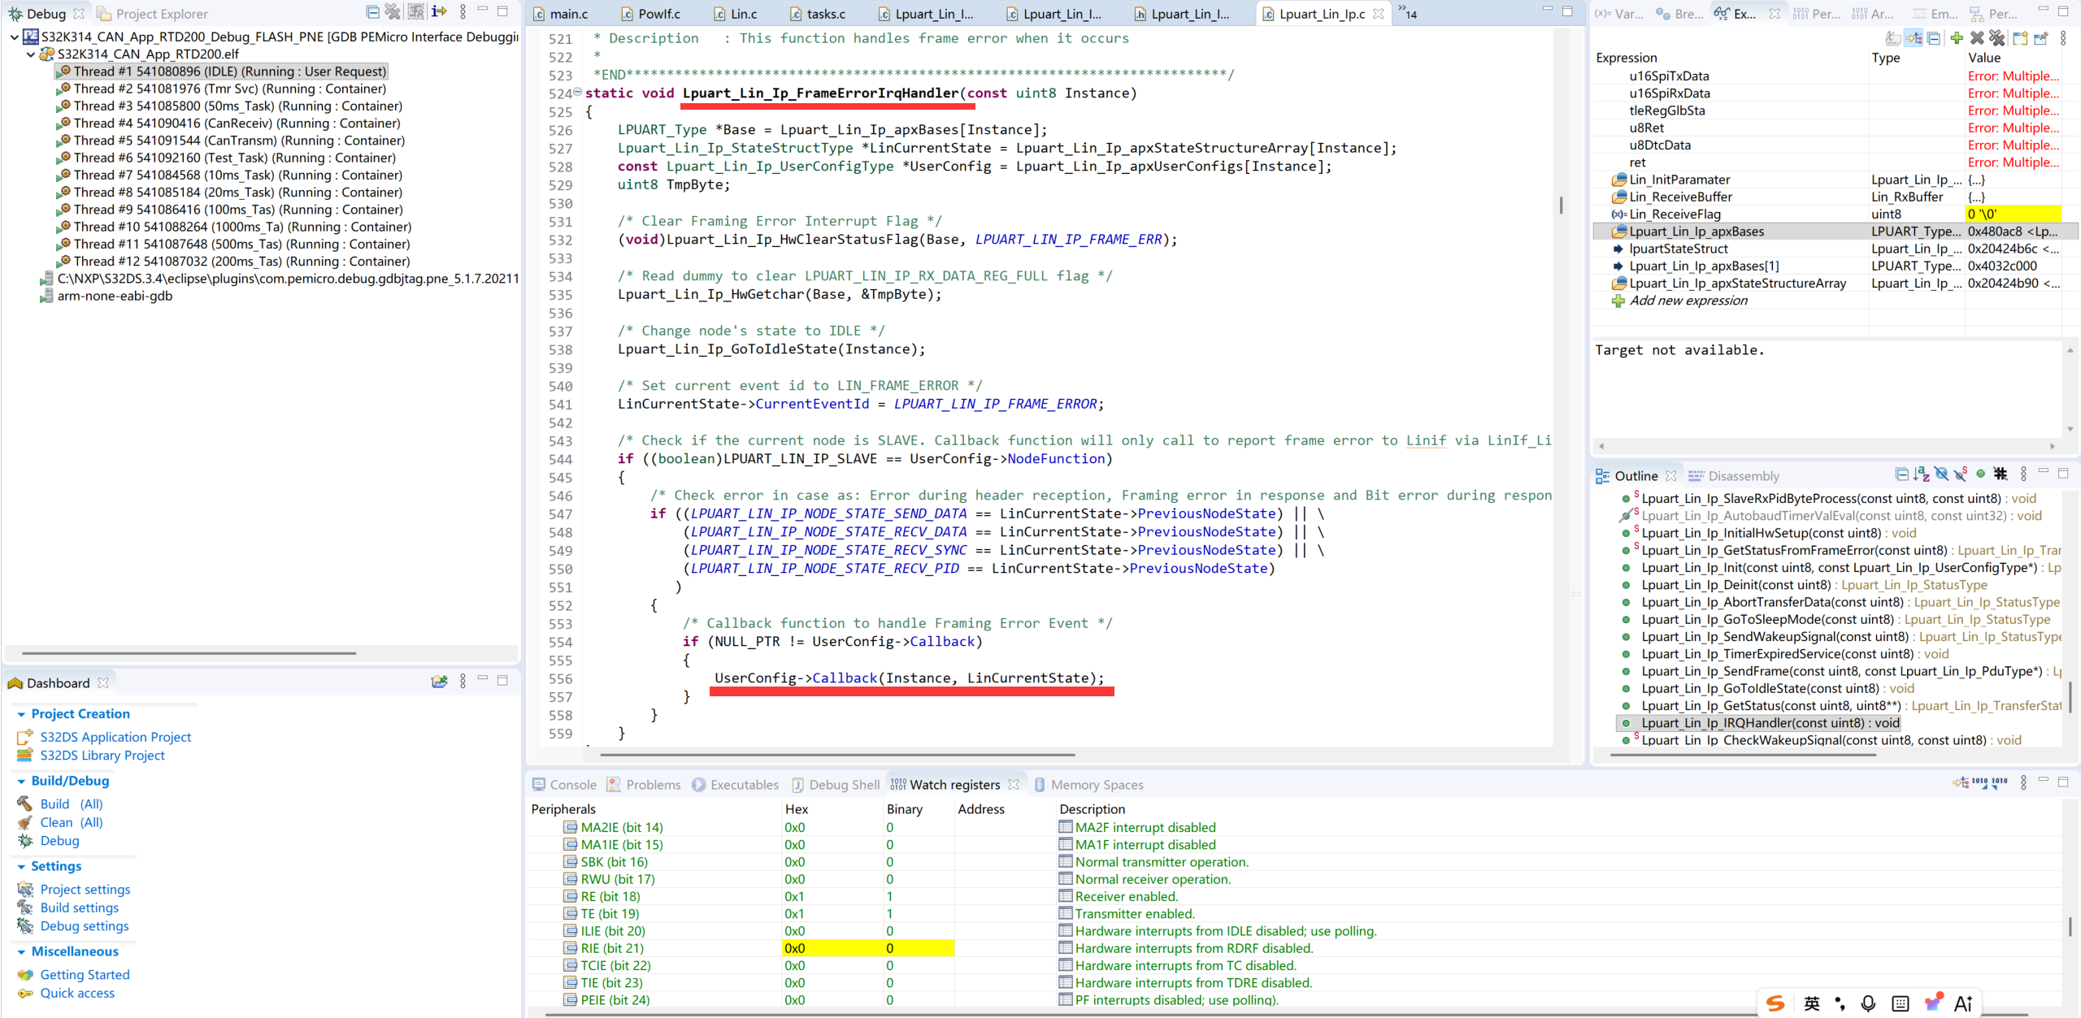Add new expression with green plus icon
Viewport: 2081px width, 1018px height.
pos(1957,38)
